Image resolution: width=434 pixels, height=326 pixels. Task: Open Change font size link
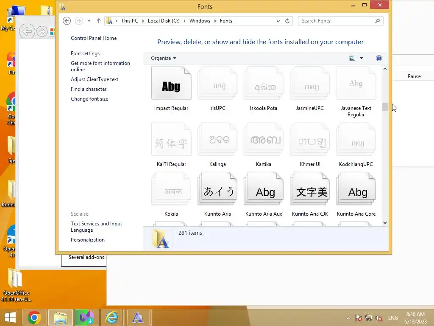[x=89, y=99]
